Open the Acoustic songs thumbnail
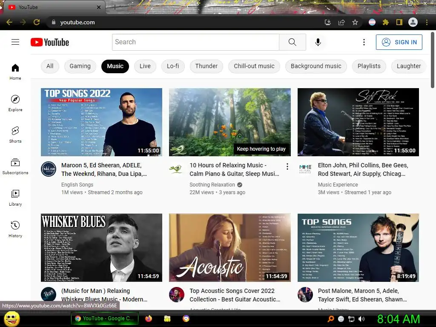The image size is (436, 327). [230, 248]
